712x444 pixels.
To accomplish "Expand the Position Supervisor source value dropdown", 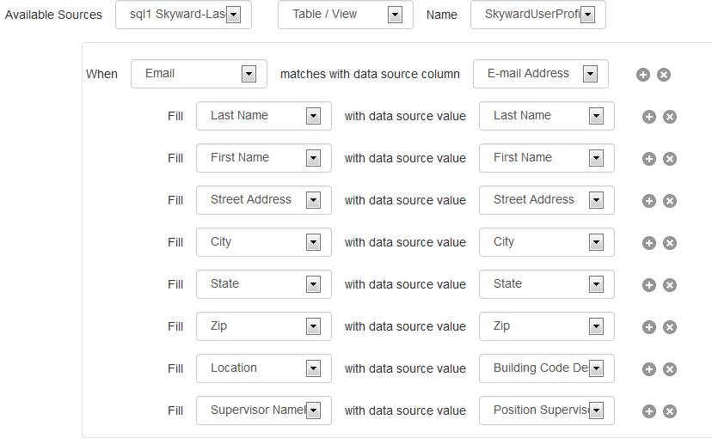I will [547, 411].
